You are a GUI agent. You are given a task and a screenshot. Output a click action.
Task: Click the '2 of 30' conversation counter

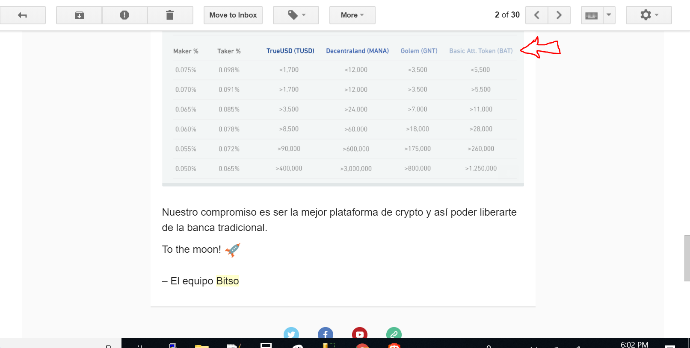pos(507,15)
